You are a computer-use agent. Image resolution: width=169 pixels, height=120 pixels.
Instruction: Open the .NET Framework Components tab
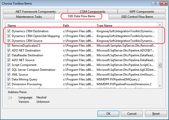tap(35, 12)
